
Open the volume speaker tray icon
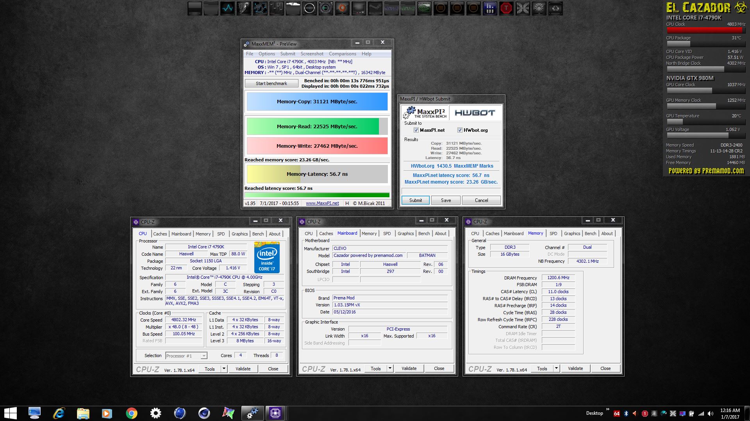[x=711, y=414]
